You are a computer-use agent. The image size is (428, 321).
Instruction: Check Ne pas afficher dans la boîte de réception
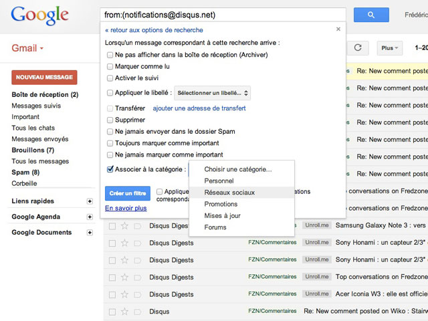(x=110, y=55)
